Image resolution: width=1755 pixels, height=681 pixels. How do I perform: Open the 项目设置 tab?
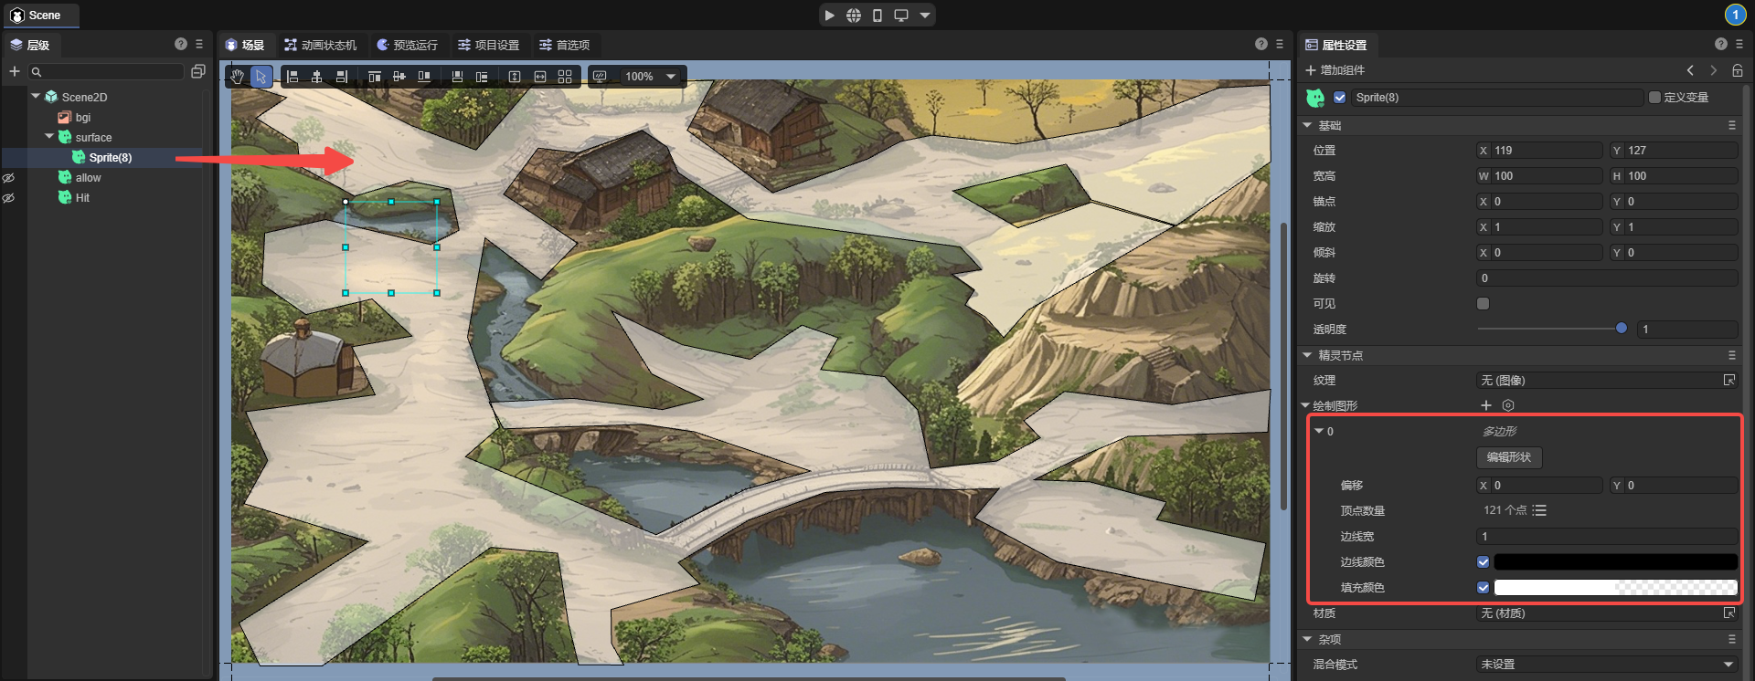click(489, 45)
